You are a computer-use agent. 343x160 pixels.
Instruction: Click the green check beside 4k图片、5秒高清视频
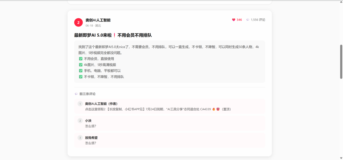click(80, 65)
